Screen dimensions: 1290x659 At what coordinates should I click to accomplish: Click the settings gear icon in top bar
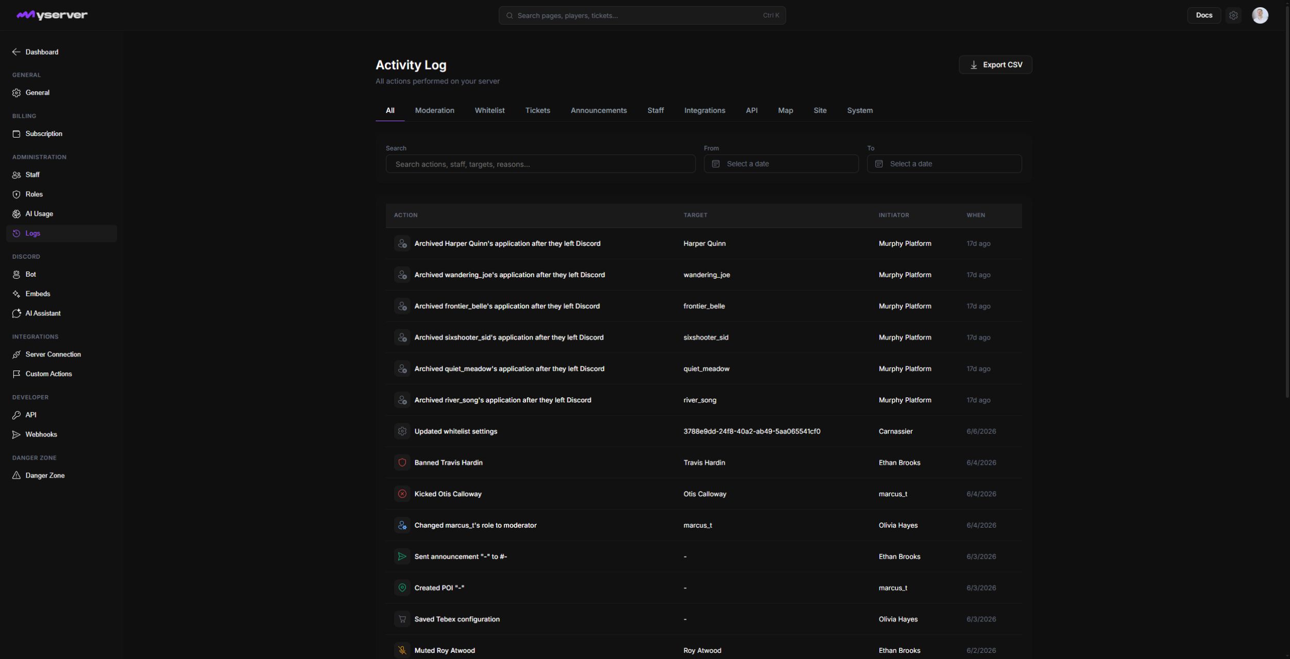point(1233,15)
